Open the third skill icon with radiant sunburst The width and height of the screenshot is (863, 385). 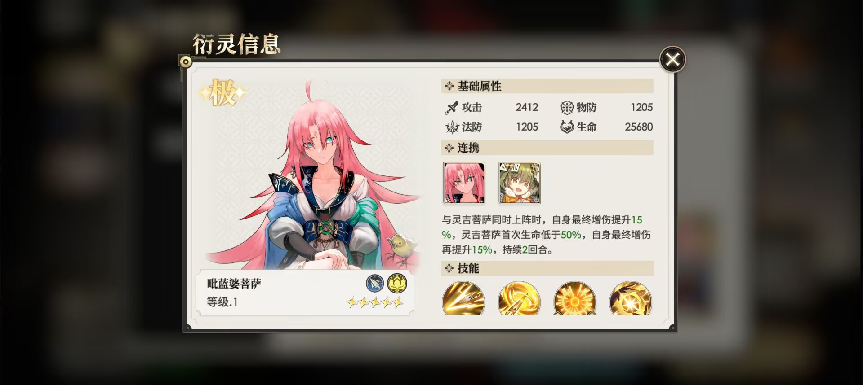575,298
